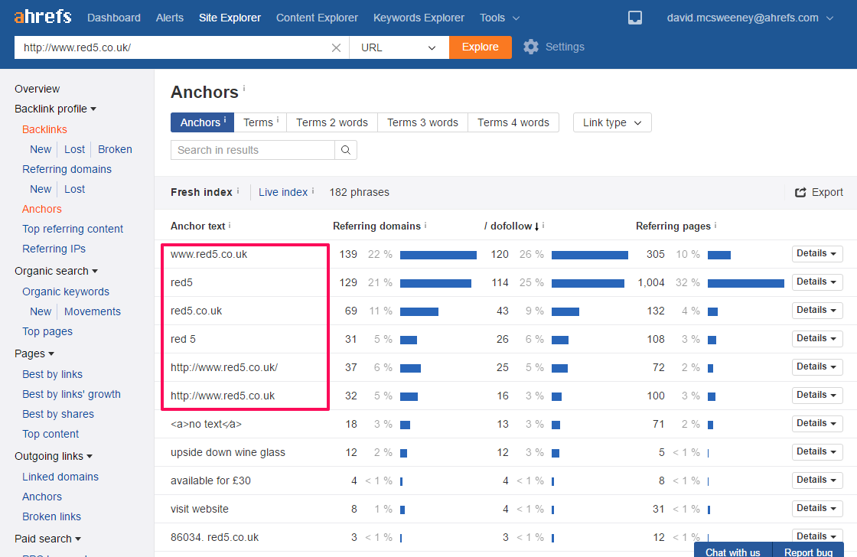The image size is (857, 557).
Task: Click info icon beside Referring pages column
Action: pos(715,225)
